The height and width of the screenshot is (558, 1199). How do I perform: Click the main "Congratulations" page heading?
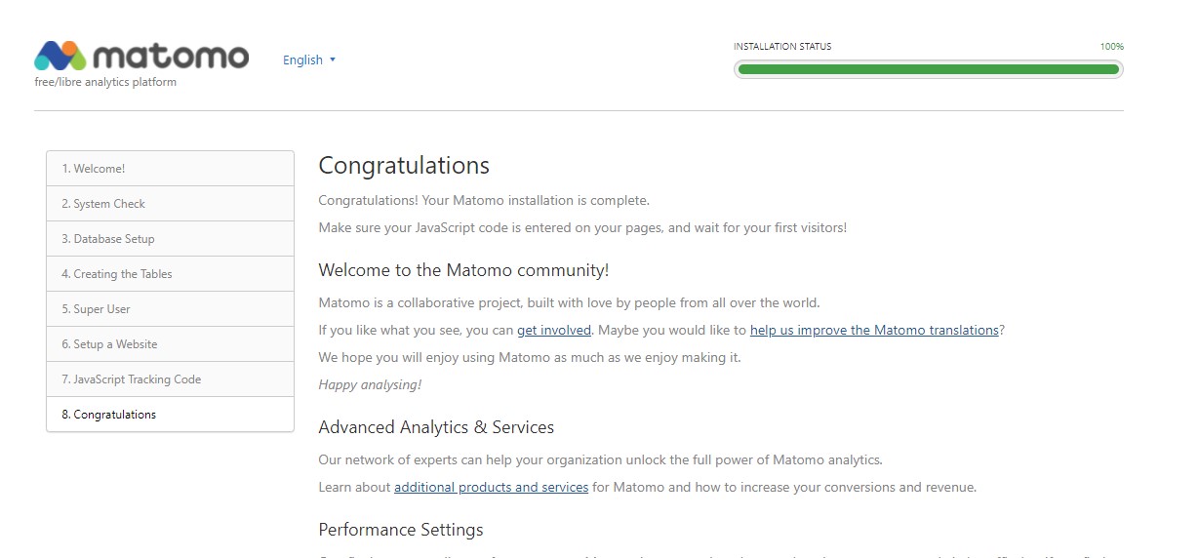[x=404, y=166]
